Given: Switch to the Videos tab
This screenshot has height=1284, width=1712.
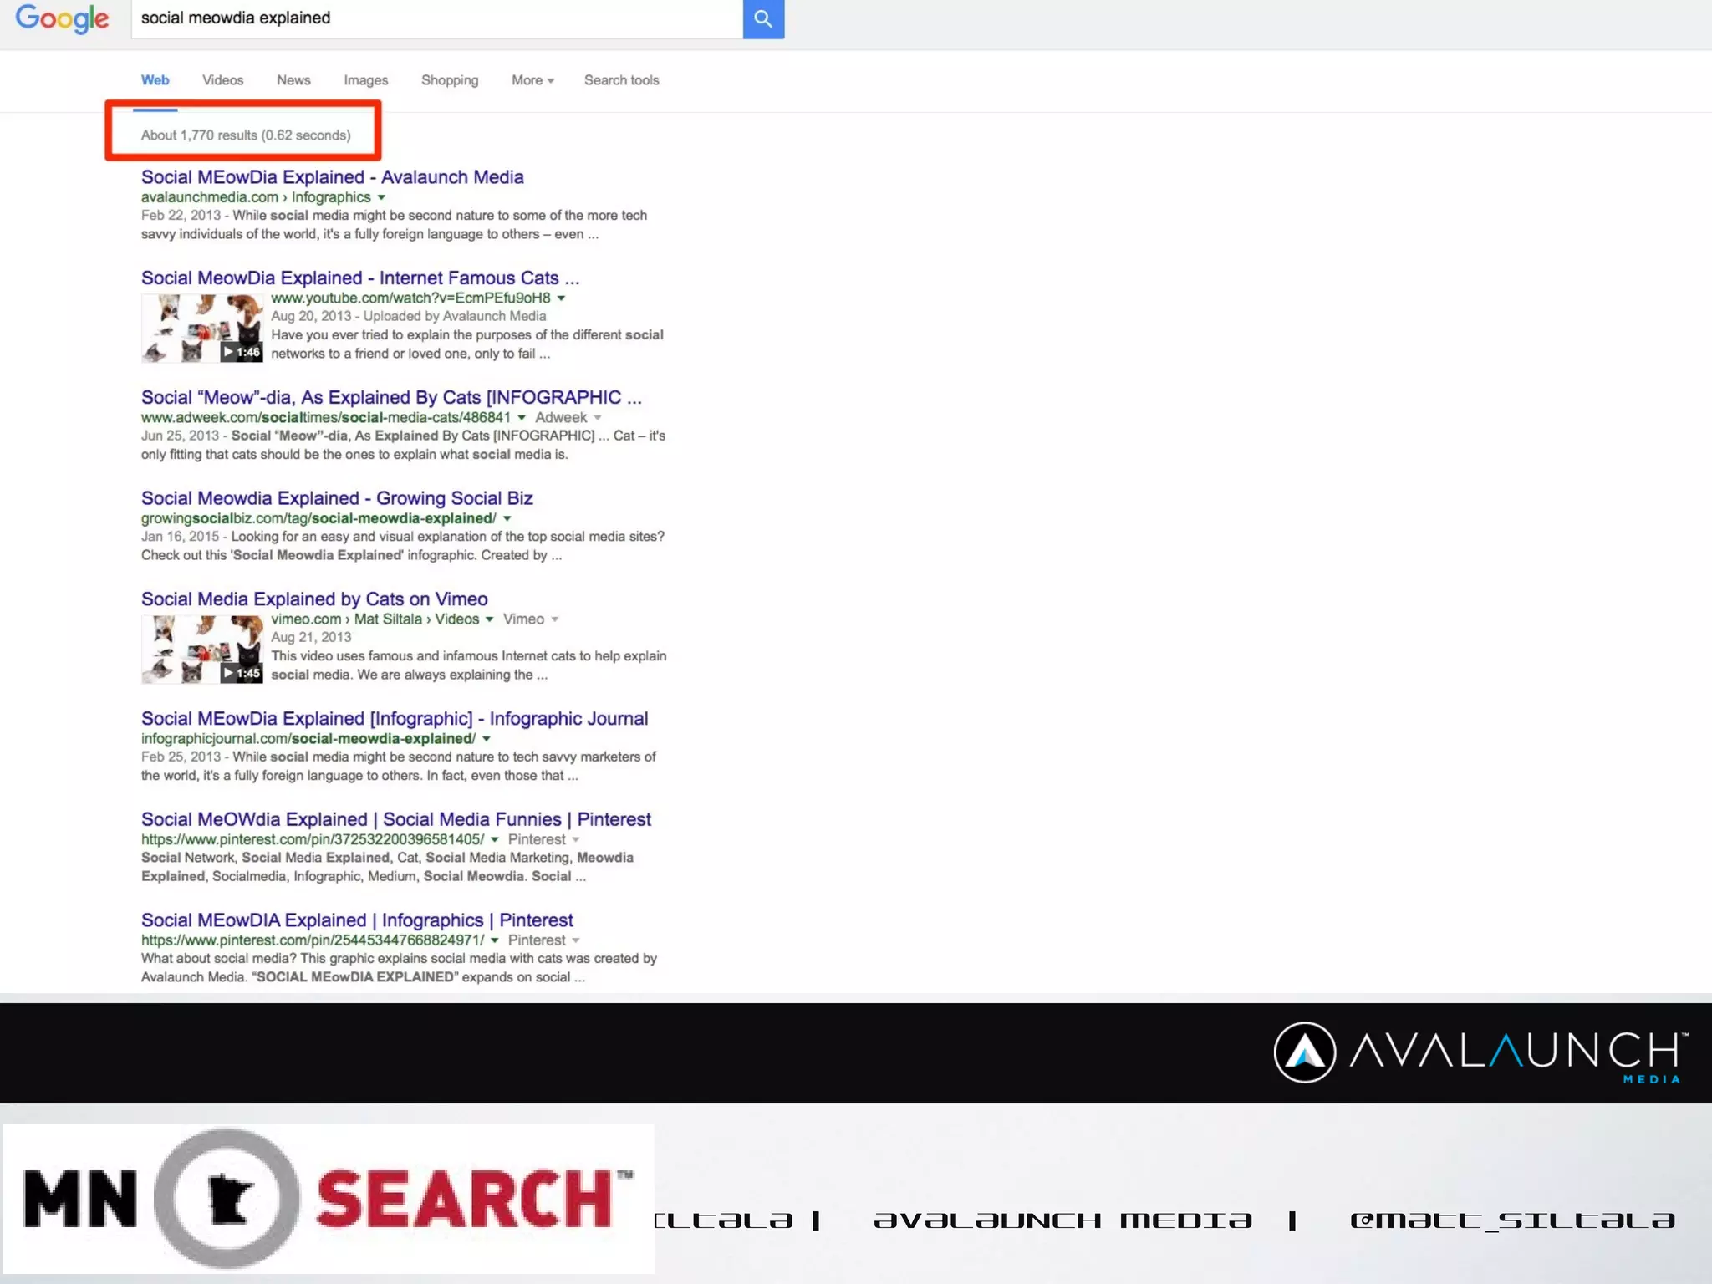Looking at the screenshot, I should tap(222, 80).
